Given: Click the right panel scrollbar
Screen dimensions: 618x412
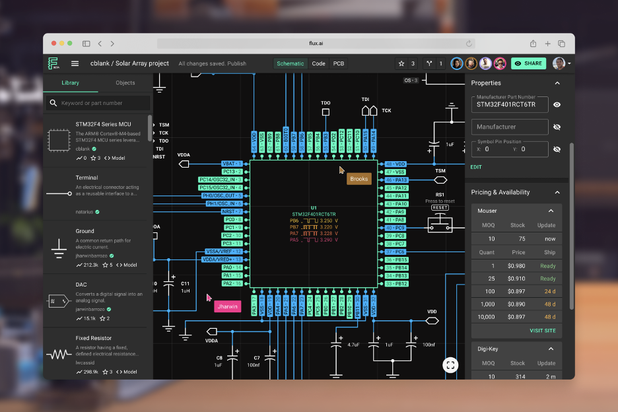Looking at the screenshot, I should (571, 224).
